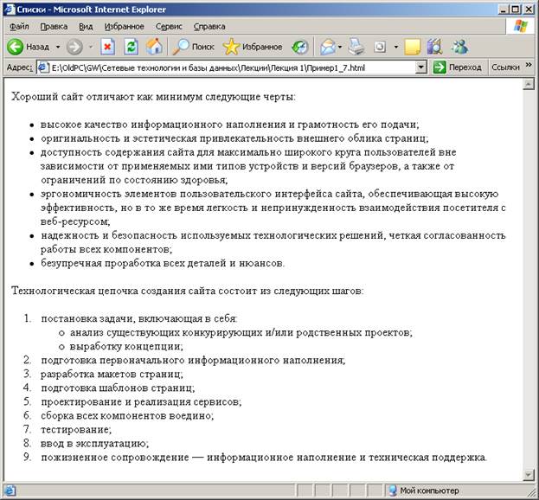Viewport: 539px width, 500px height.
Task: Click the page icon in status bar
Action: 10,490
